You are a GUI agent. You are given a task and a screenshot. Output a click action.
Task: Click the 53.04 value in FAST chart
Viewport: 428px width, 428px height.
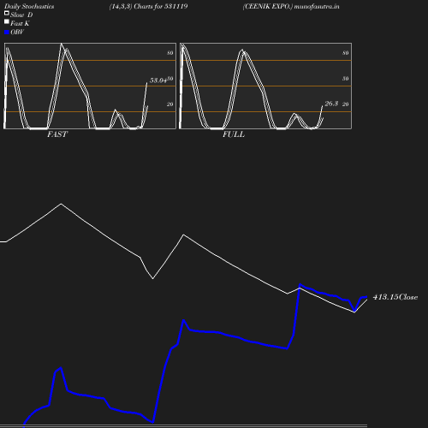click(x=158, y=80)
